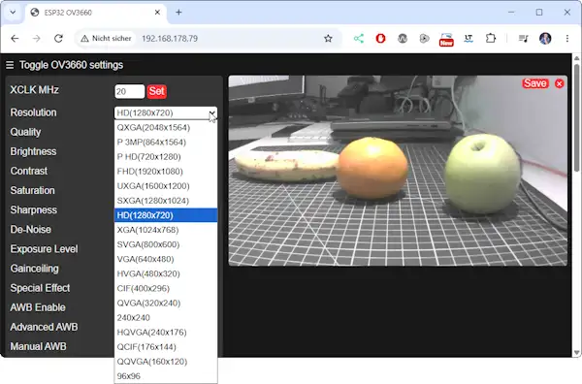Close the camera stream with red X
The height and width of the screenshot is (384, 582).
coord(560,83)
